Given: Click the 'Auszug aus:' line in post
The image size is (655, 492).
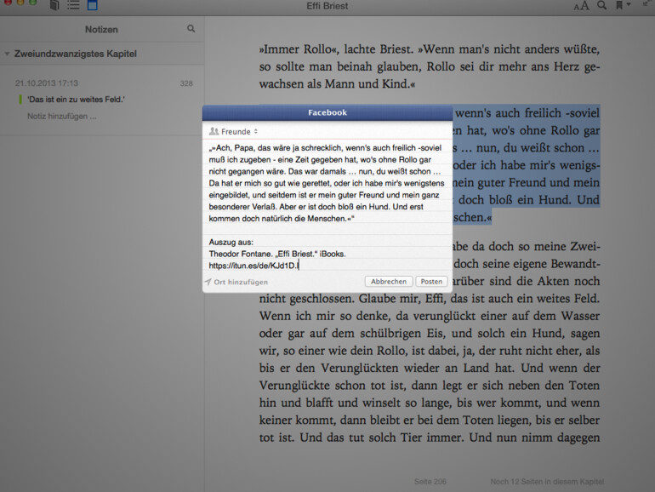Looking at the screenshot, I should [231, 242].
